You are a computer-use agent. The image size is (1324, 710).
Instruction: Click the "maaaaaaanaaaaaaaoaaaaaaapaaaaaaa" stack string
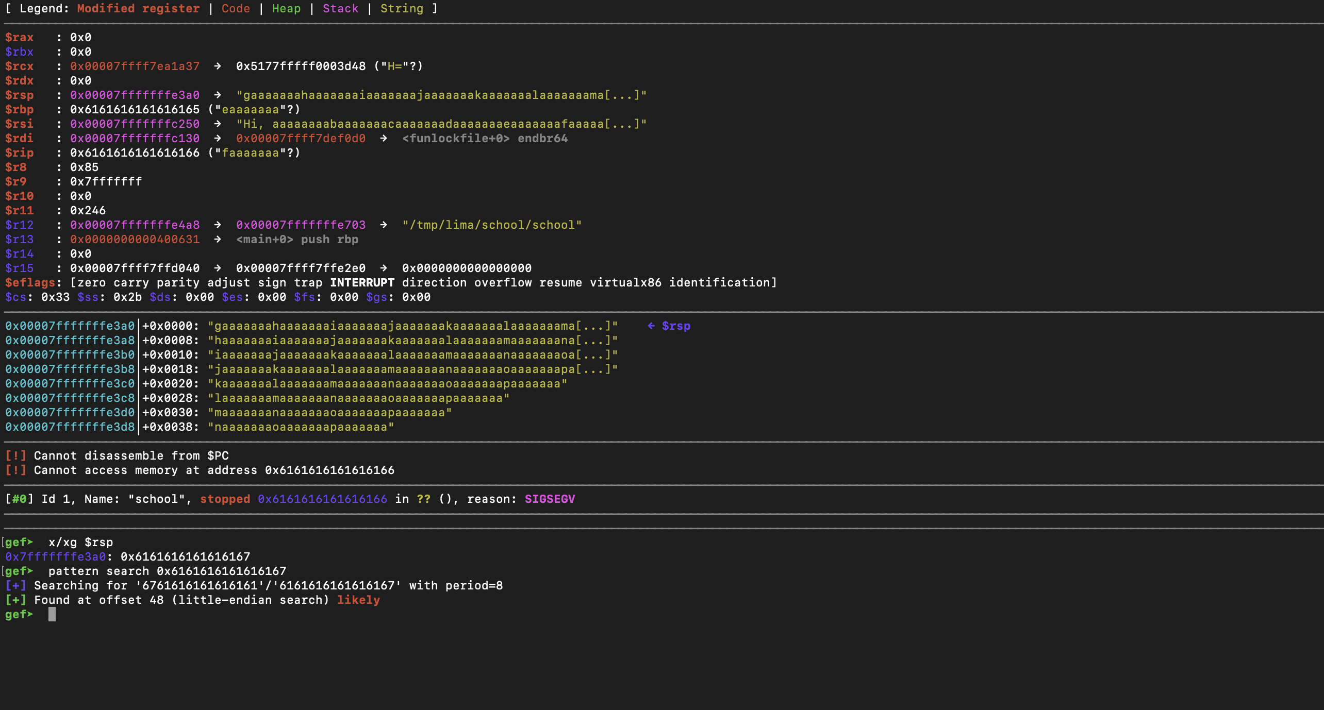(x=329, y=413)
